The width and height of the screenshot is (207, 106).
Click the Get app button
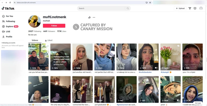198,103
